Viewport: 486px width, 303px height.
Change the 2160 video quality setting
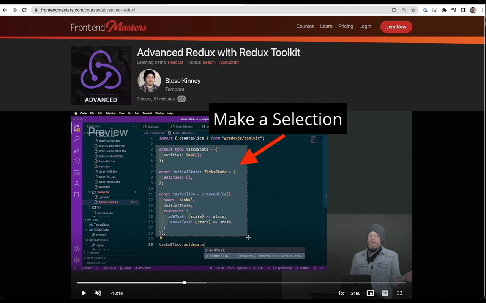pos(355,293)
